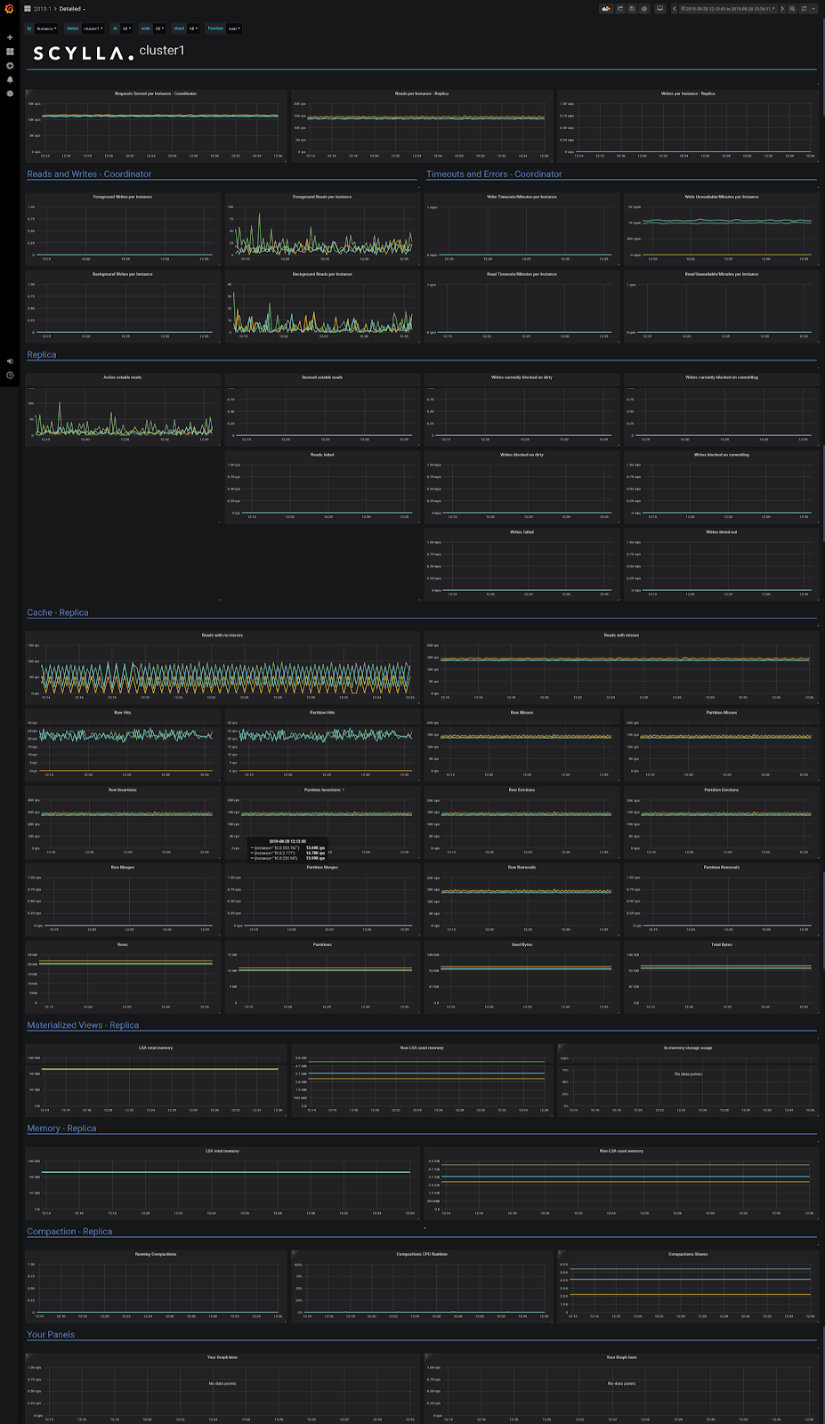
Task: Click the 2019.1 folder breadcrumb
Action: tap(43, 9)
